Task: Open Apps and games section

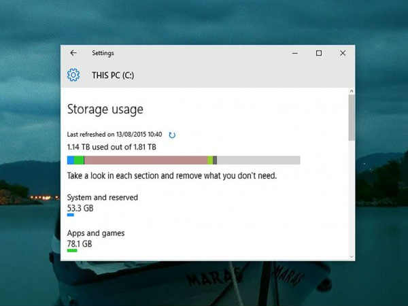Action: [96, 233]
